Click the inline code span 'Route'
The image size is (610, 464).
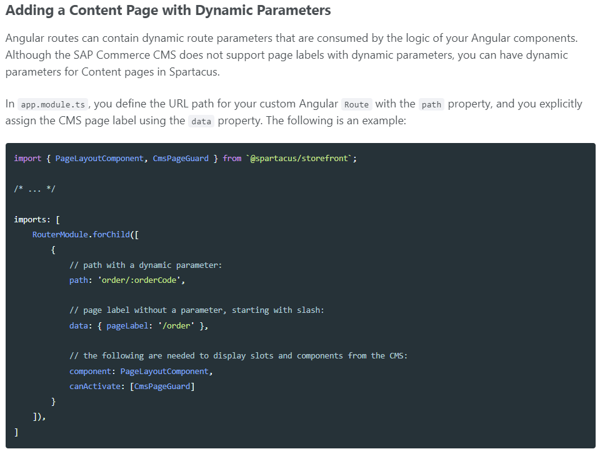click(x=356, y=104)
